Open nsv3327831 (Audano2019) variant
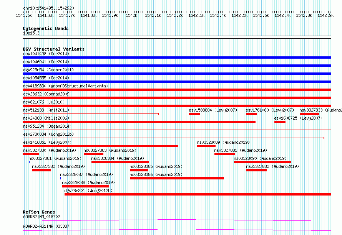 [241, 150]
